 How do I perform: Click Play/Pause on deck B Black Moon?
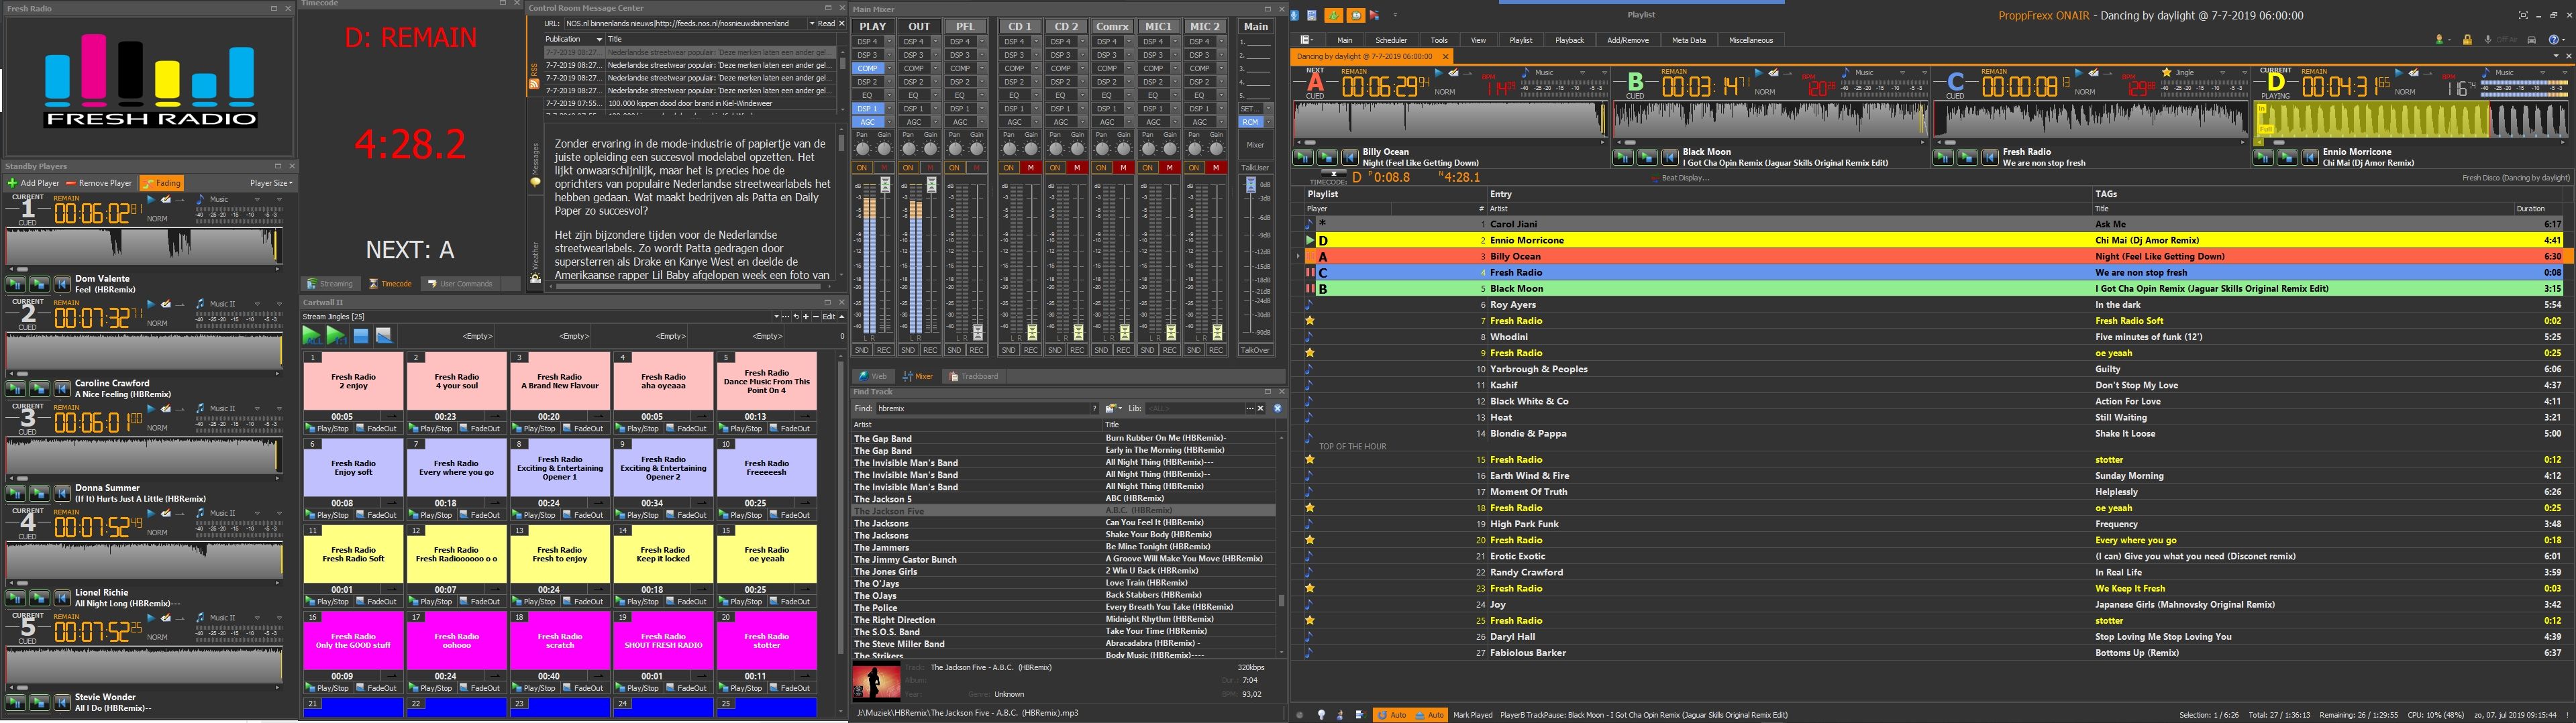coord(1623,157)
